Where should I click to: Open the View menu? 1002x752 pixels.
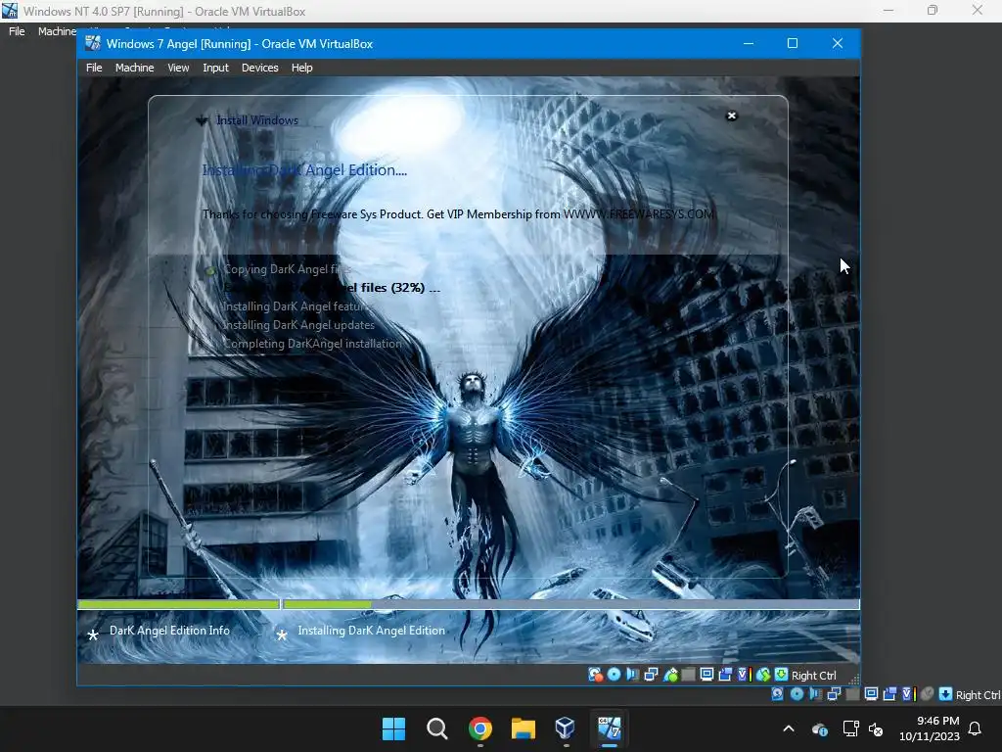[x=178, y=68]
